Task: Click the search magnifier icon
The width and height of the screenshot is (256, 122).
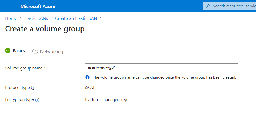Action: click(x=208, y=6)
